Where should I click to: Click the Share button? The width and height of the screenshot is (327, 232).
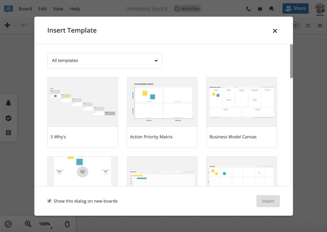[x=295, y=8]
